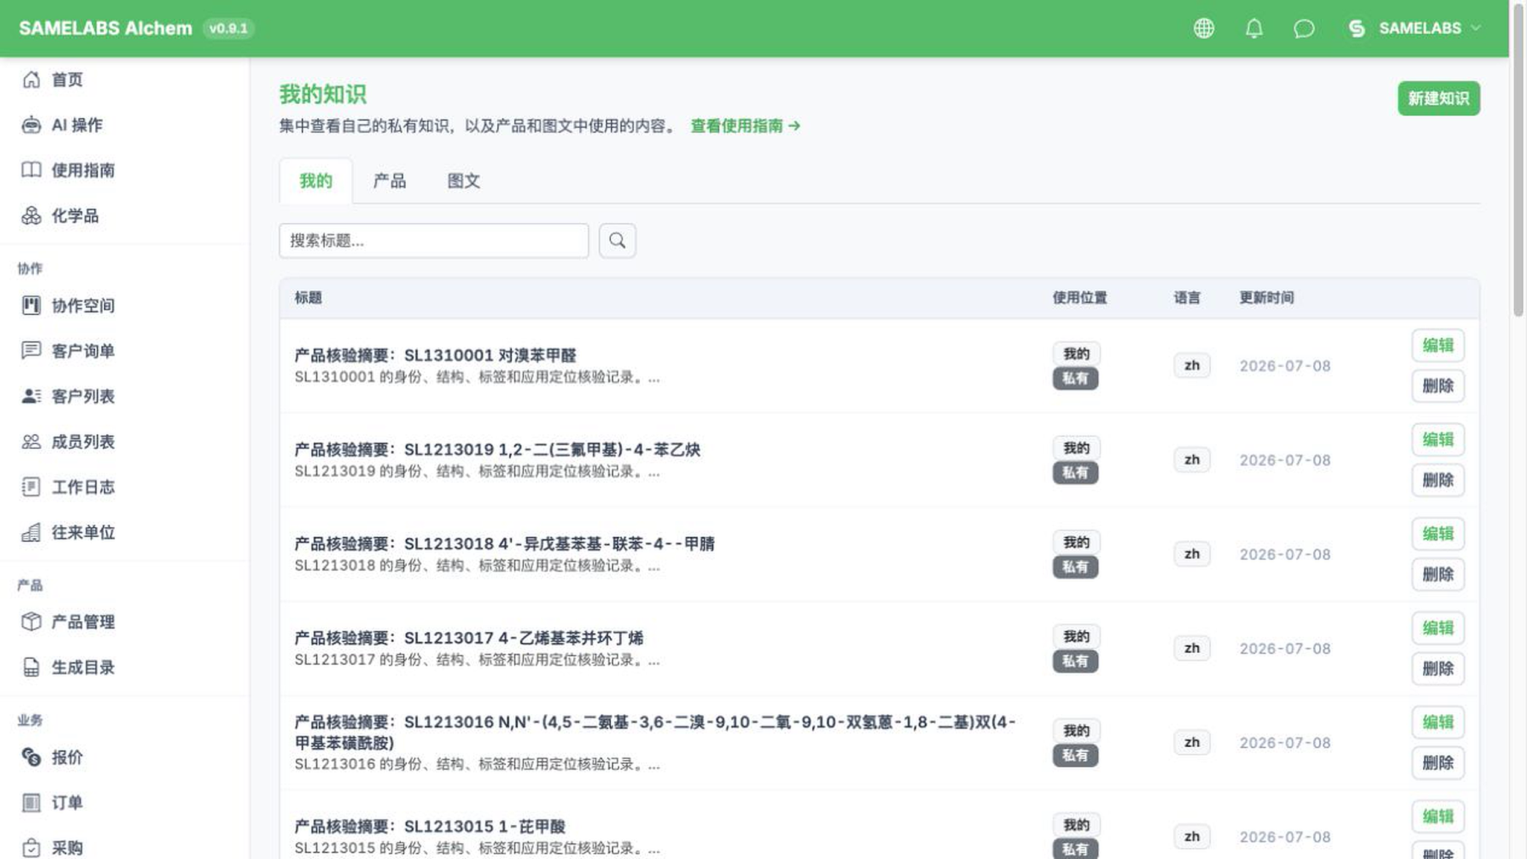Edit the SL1213015 1-芘甲酸 entry
This screenshot has width=1527, height=859.
click(x=1438, y=816)
